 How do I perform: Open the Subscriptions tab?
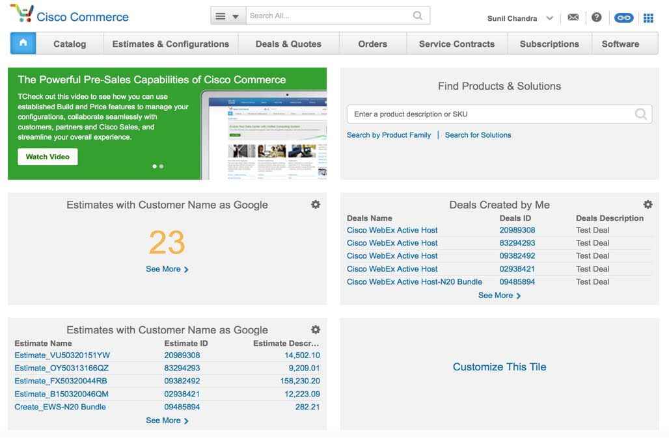[549, 44]
